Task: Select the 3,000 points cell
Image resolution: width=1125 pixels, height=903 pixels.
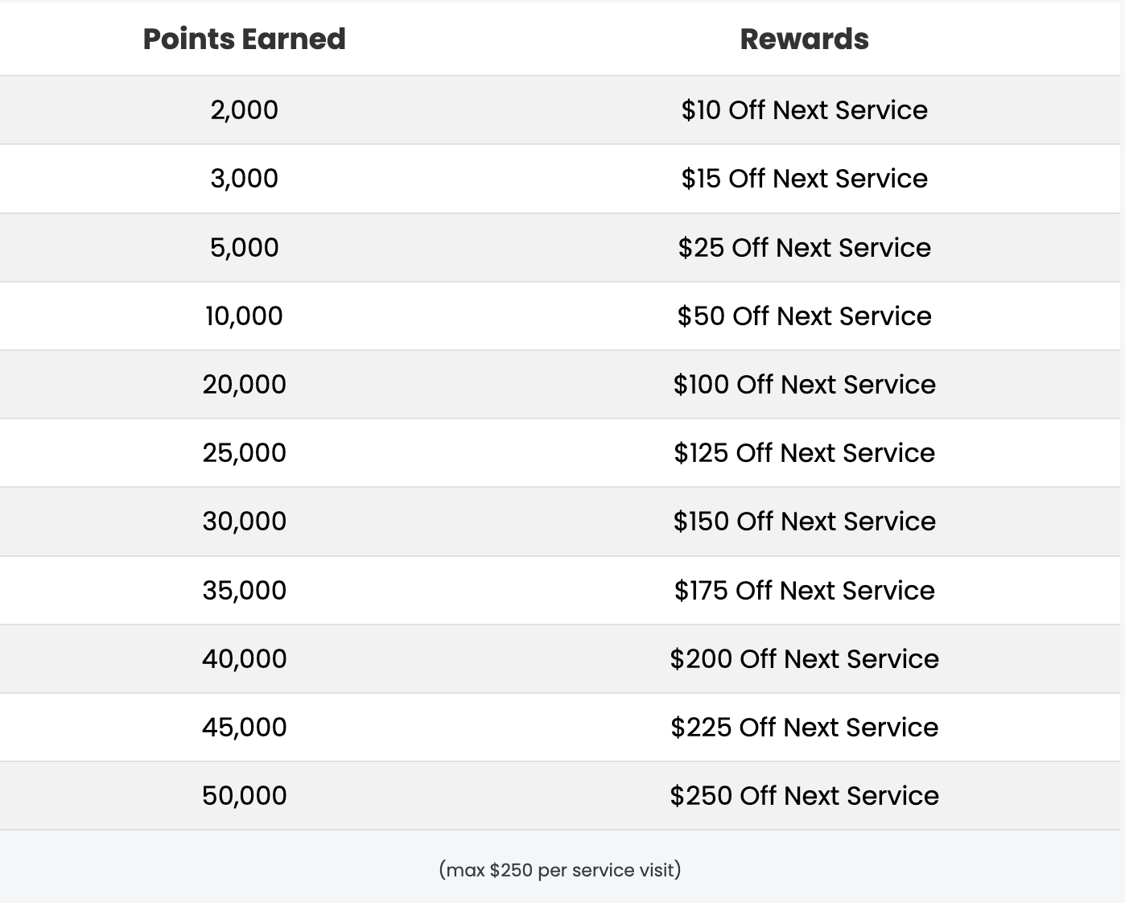Action: (x=244, y=179)
